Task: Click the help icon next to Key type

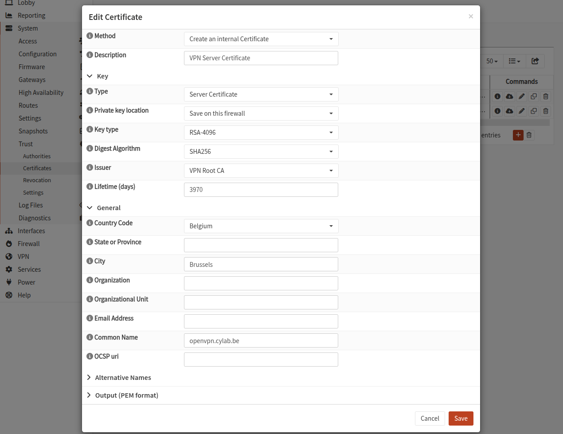Action: coord(90,129)
